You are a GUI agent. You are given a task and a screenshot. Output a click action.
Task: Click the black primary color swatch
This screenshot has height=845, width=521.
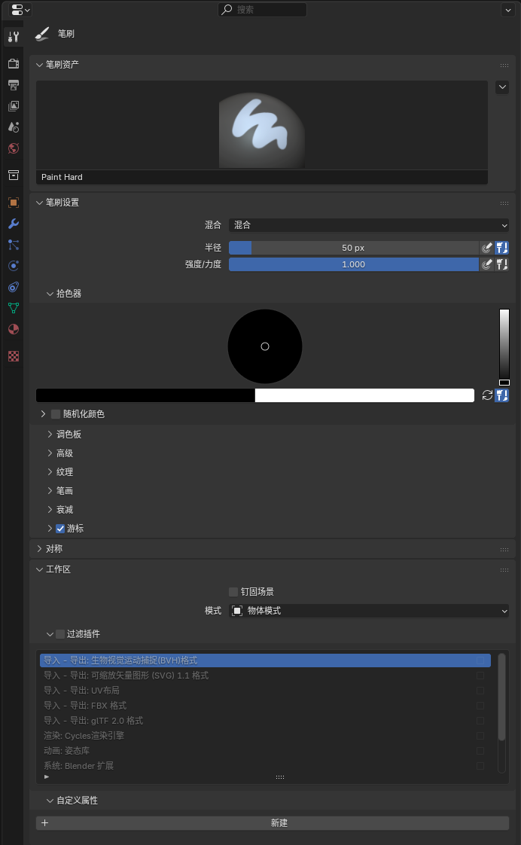[145, 395]
